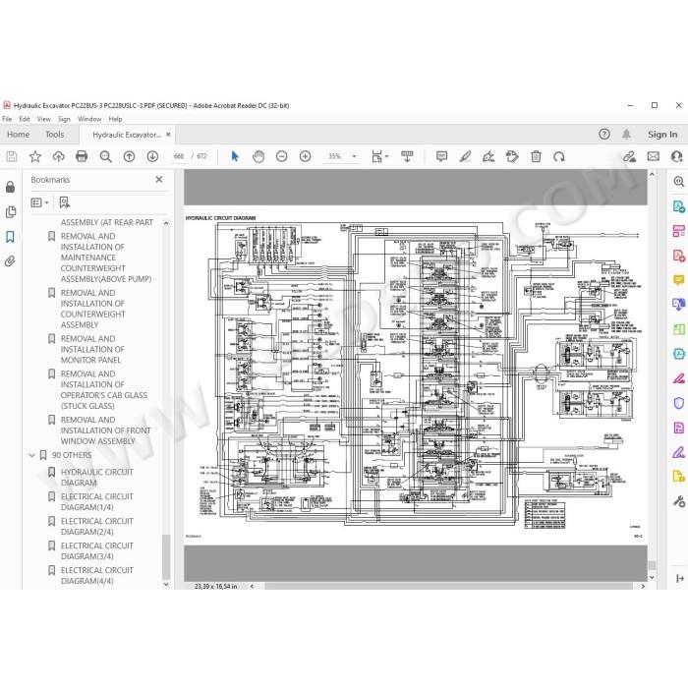688x688 pixels.
Task: Open ELECTRICAL CIRCUIT DIAGRAM(2/4) bookmark
Action: [x=96, y=527]
